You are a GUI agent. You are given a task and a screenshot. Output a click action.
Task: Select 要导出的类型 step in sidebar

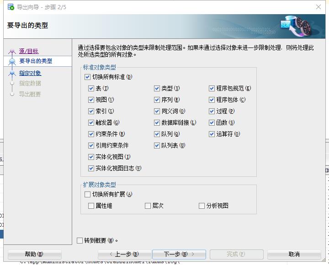click(36, 61)
